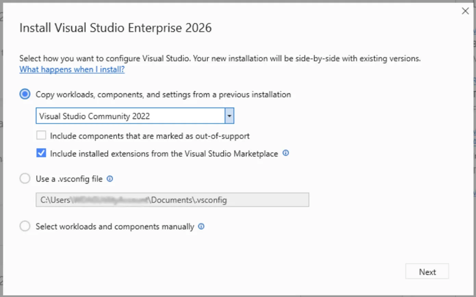Image resolution: width=476 pixels, height=297 pixels.
Task: Uncheck 'Include installed extensions from the Visual Studio Marketplace'
Action: (x=41, y=153)
